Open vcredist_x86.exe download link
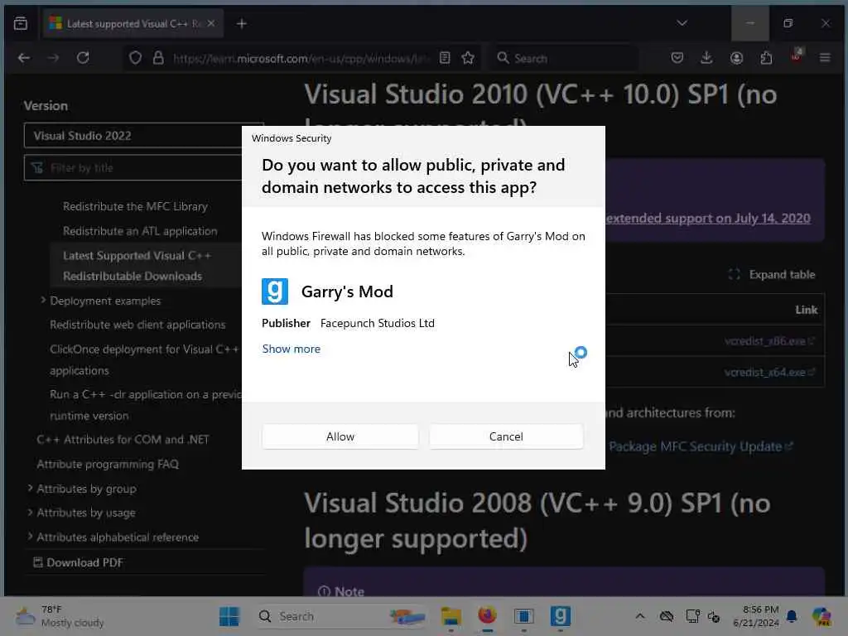Screen dimensions: 848x636 point(769,341)
